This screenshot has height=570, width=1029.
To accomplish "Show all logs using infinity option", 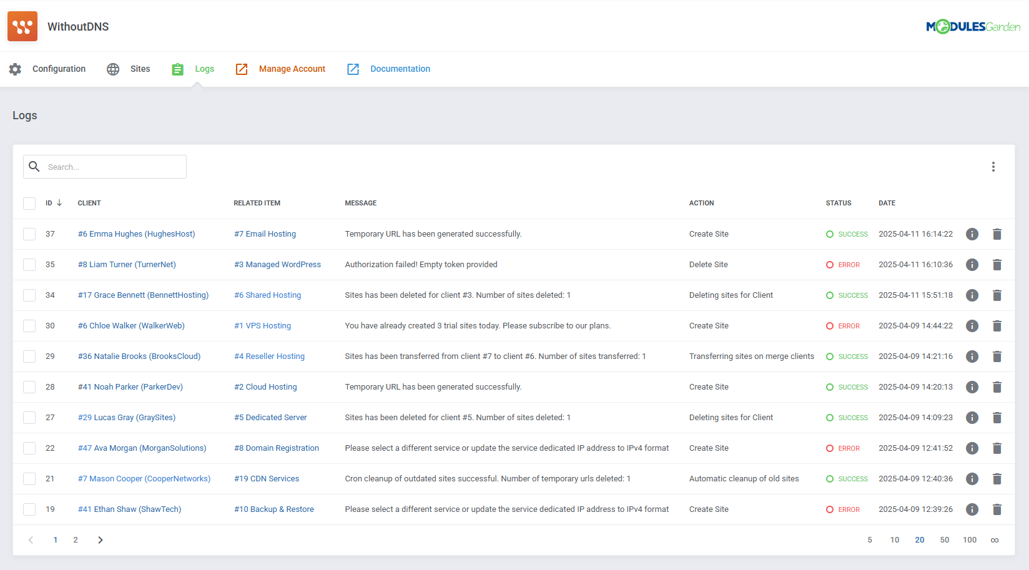I will (x=995, y=539).
